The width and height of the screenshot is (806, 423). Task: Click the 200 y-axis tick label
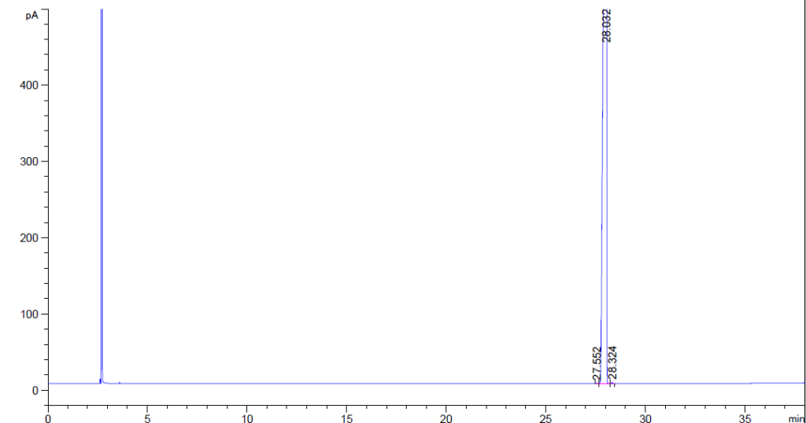[x=30, y=238]
